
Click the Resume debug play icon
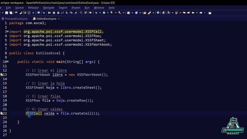tap(49, 13)
